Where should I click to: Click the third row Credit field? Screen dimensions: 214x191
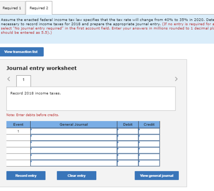(149, 144)
